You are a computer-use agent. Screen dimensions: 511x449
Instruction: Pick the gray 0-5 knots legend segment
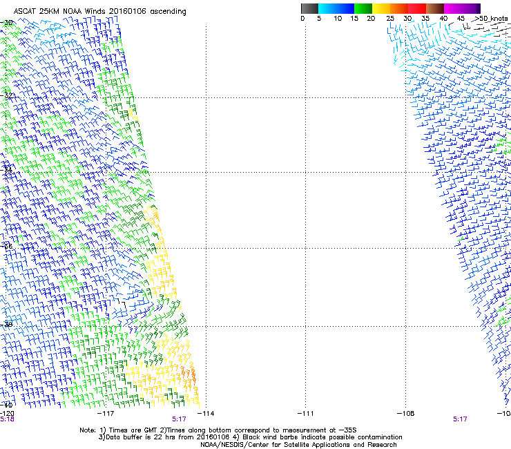309,8
